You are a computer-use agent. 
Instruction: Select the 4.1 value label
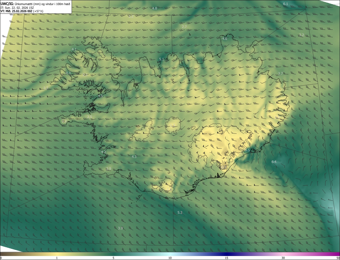pyautogui.click(x=74, y=49)
